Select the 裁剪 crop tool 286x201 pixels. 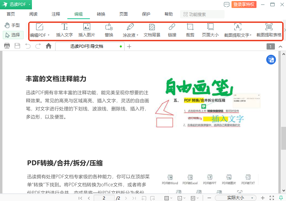pos(190,30)
